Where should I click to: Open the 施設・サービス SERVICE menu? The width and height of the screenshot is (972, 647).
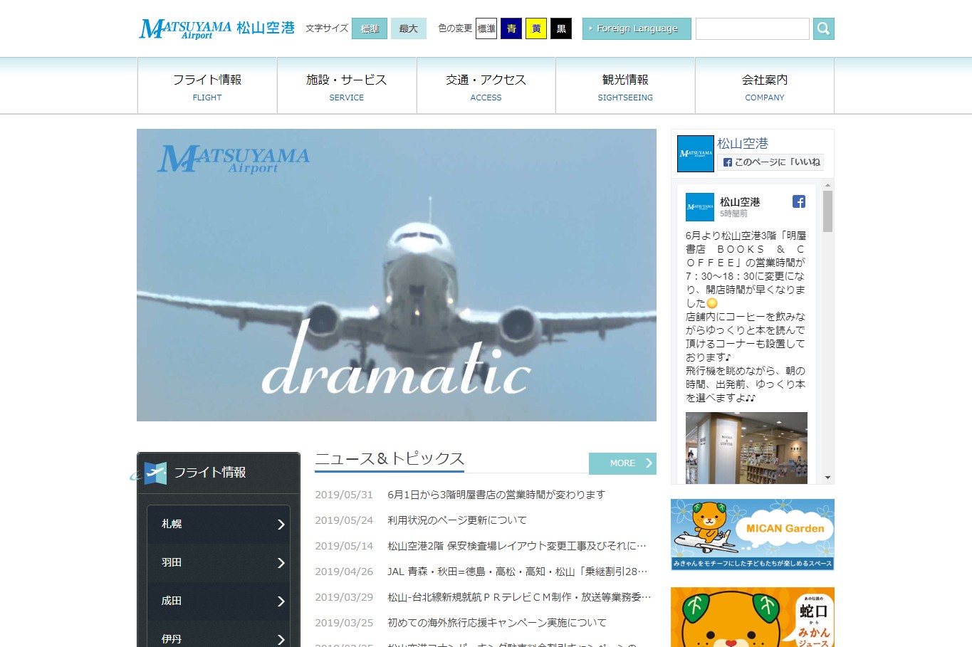(x=347, y=85)
